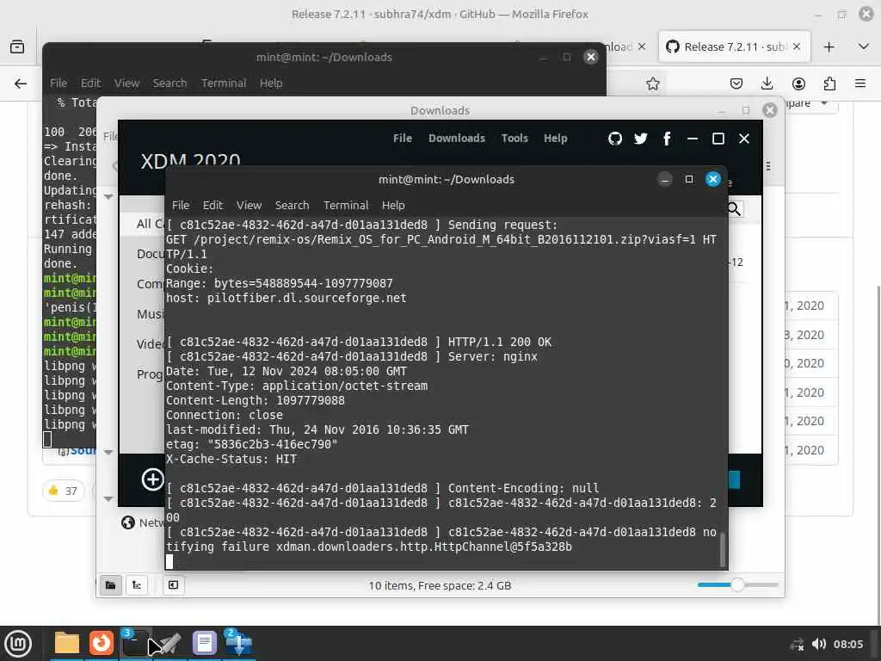This screenshot has width=881, height=661.
Task: Click the XDM search magnifier icon
Action: click(x=735, y=209)
